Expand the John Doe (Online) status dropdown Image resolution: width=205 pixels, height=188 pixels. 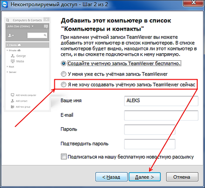[x=33, y=26]
